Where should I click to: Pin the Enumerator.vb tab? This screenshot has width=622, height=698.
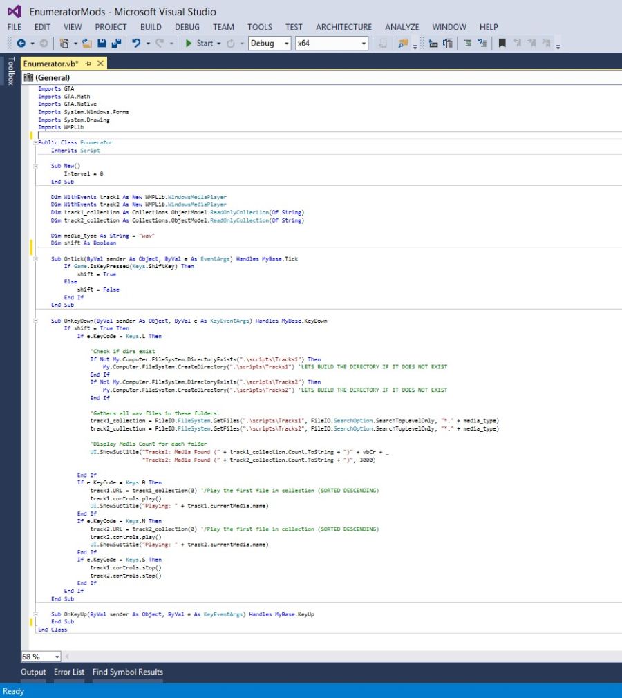(x=88, y=63)
